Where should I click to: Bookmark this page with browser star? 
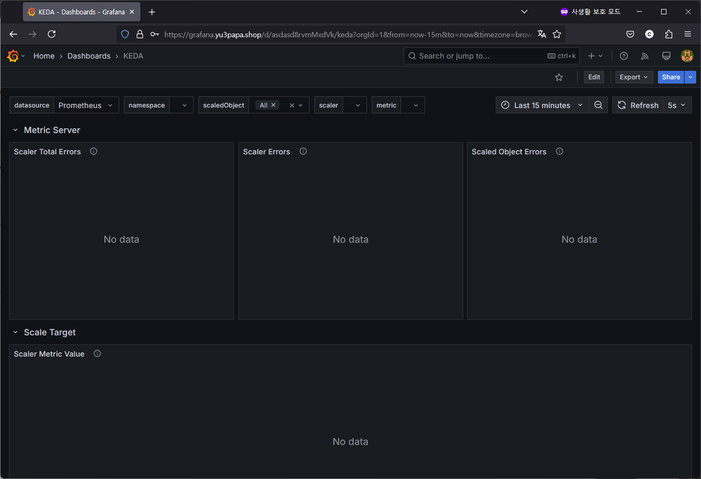point(557,34)
